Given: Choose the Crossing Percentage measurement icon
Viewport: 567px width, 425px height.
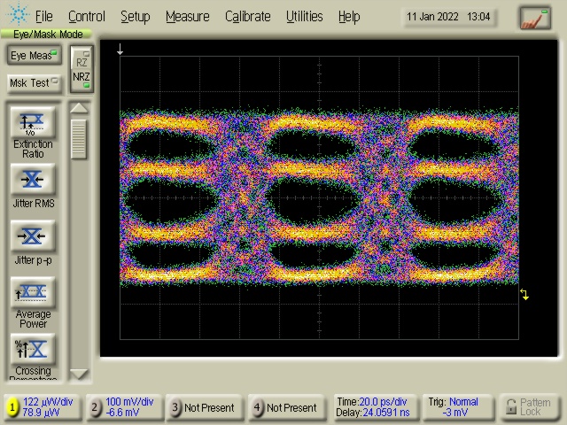Looking at the screenshot, I should point(33,349).
